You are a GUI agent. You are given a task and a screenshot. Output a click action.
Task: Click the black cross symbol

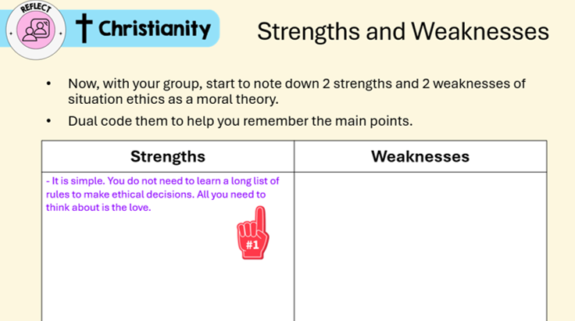84,28
